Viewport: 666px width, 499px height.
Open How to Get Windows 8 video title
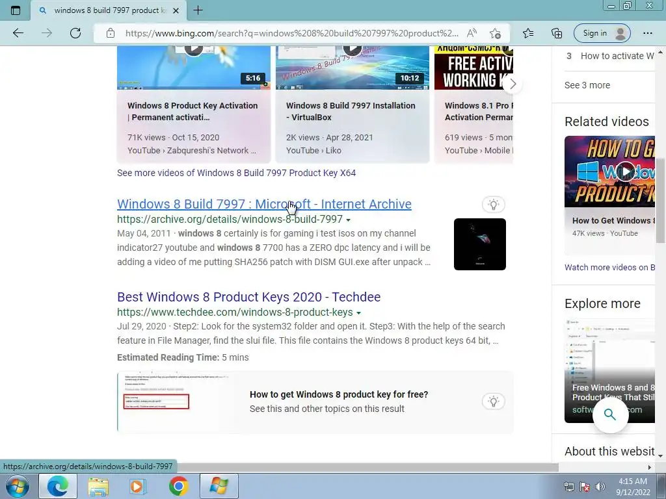click(x=613, y=221)
